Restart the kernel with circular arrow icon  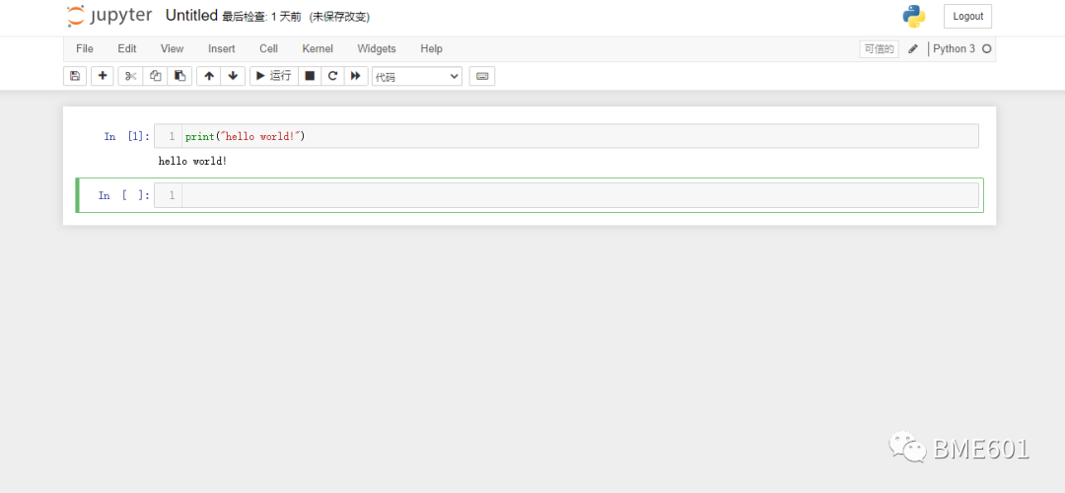pyautogui.click(x=333, y=76)
